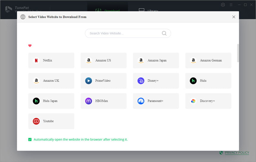The image size is (256, 162).
Task: Choose the Amazon US logo icon
Action: (89, 60)
